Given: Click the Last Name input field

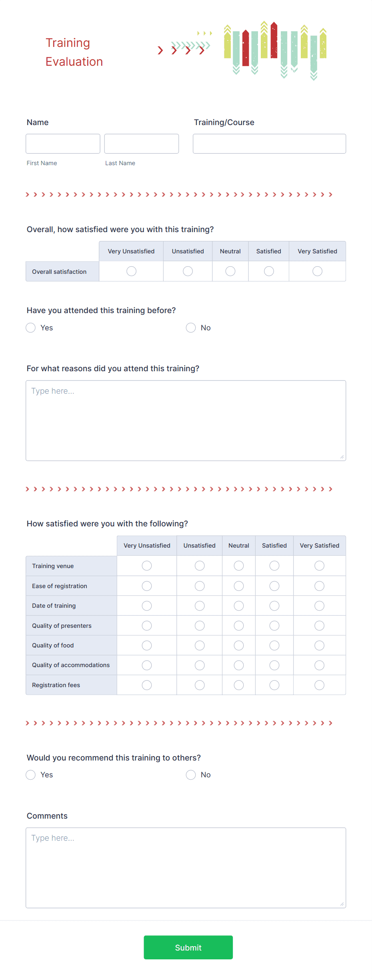Looking at the screenshot, I should point(142,144).
